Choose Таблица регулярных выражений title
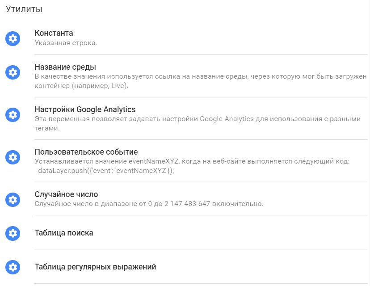Screen dimensions: 370x286 (x=95, y=267)
